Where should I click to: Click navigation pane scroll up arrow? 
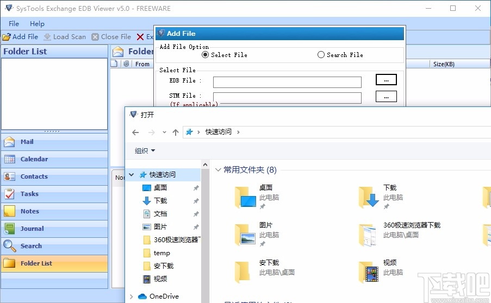(x=206, y=165)
